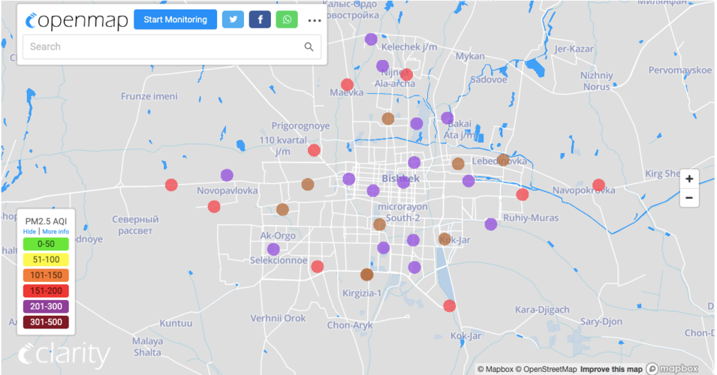Click the Improve this map link

(x=610, y=369)
